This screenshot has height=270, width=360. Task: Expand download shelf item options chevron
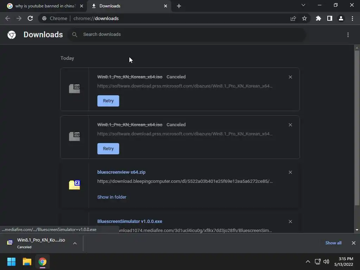(75, 243)
